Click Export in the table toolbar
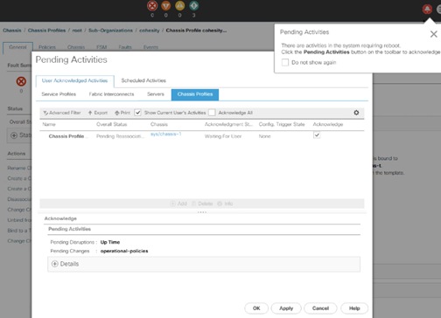 tap(98, 113)
